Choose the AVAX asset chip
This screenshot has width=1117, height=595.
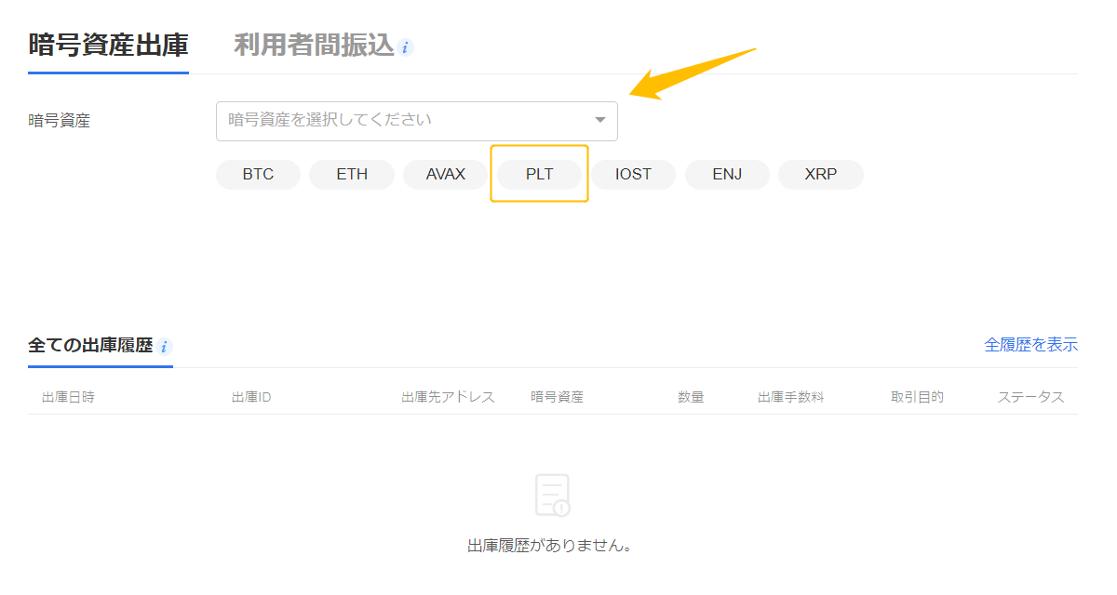446,174
